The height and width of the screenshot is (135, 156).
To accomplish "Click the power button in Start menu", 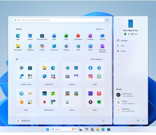I will tap(103, 121).
